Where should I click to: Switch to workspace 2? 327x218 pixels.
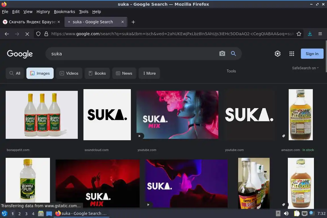pos(19,214)
